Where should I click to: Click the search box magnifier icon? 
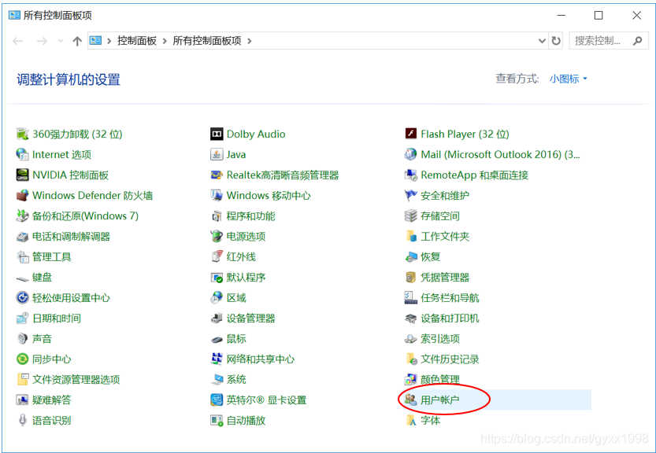tap(638, 41)
